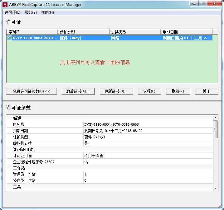Viewport: 224px width, 210px height.
Task: Click scroll up arrow in parameters panel
Action: click(x=216, y=118)
